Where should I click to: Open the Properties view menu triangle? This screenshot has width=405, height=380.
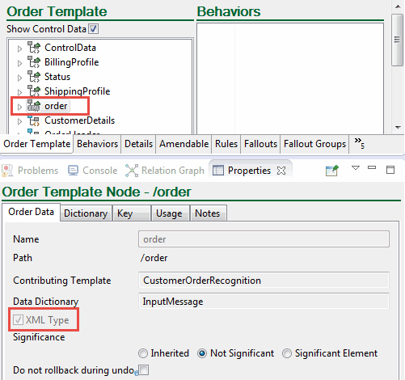point(356,168)
